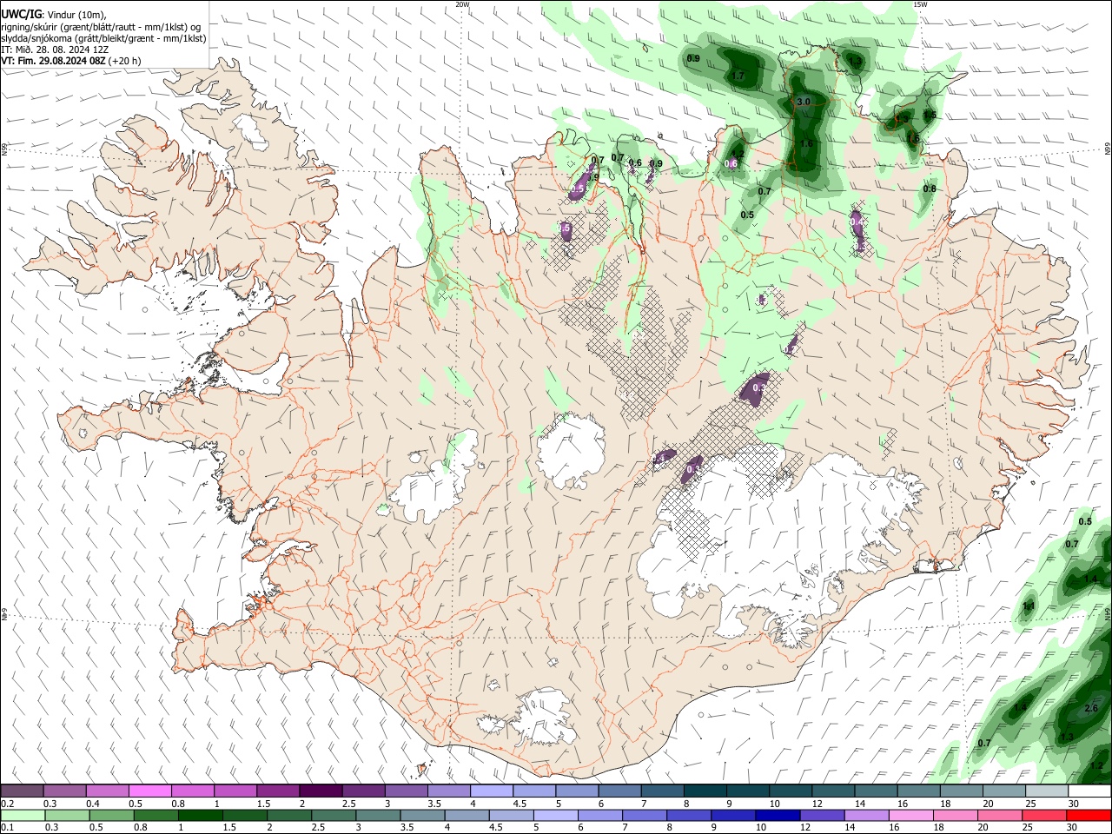Click the rain legend swatch labeled 2.5
The height and width of the screenshot is (834, 1112).
coord(334,815)
